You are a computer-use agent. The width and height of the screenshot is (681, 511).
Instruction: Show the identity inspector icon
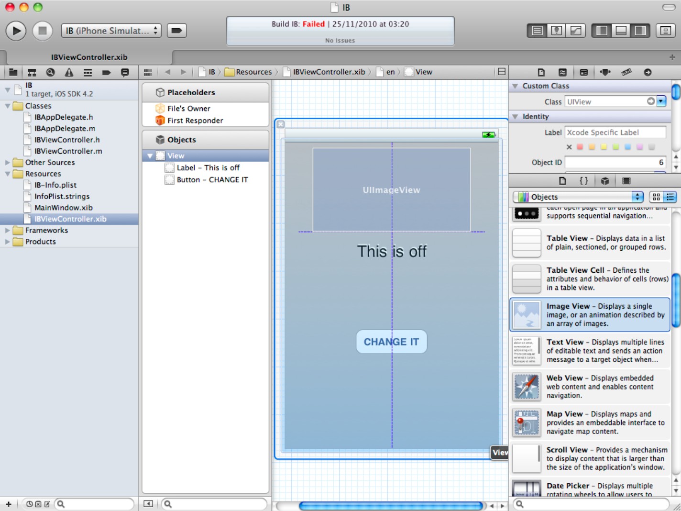tap(583, 72)
